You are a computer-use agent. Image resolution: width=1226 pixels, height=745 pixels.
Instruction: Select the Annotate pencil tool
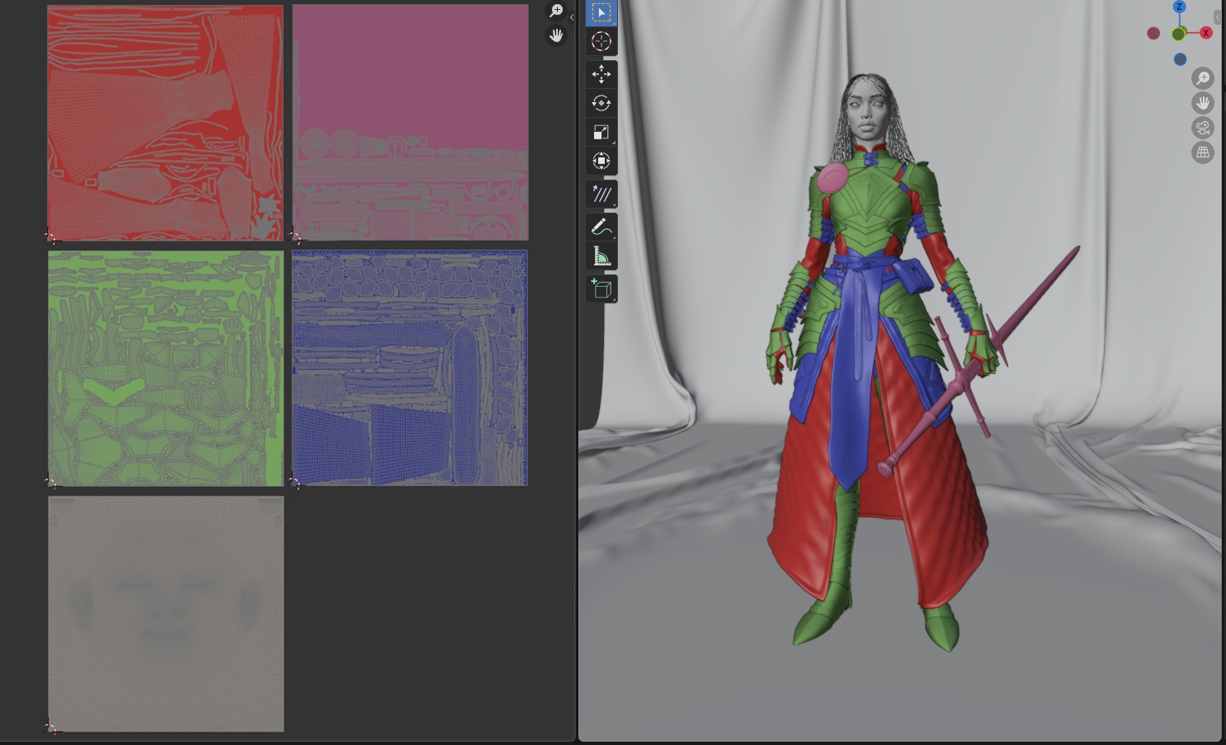click(x=601, y=227)
